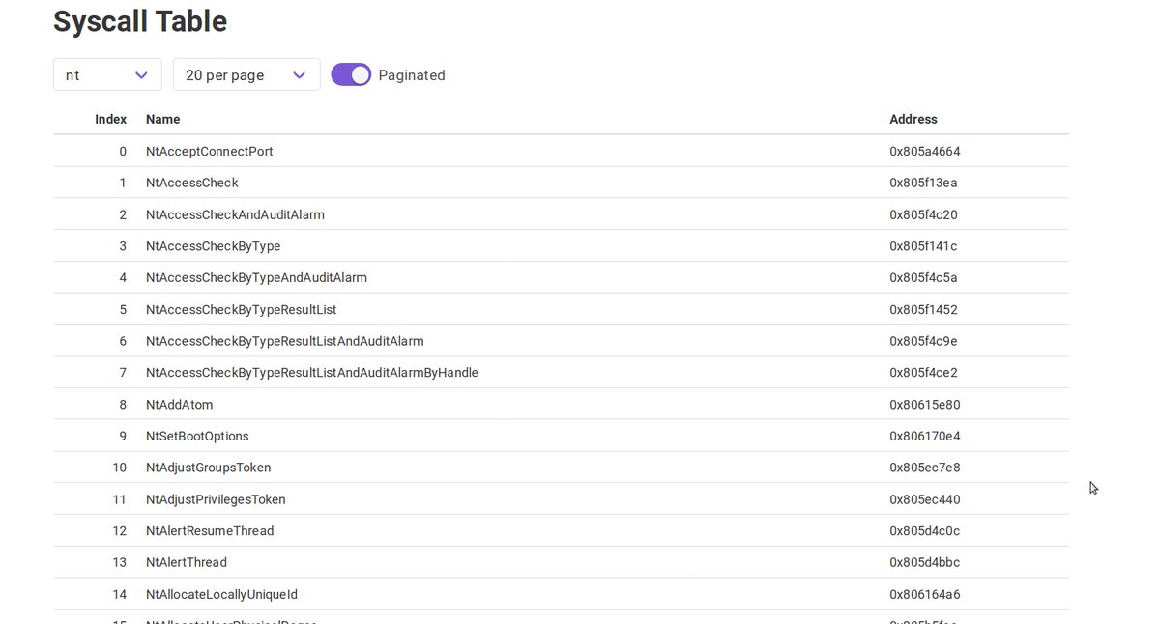Click the Syscall Table heading

(x=140, y=21)
